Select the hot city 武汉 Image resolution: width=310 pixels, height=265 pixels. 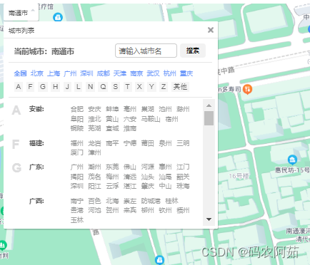(x=153, y=73)
